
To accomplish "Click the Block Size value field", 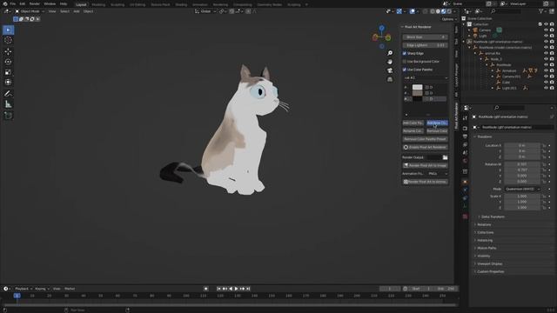I will pyautogui.click(x=426, y=37).
